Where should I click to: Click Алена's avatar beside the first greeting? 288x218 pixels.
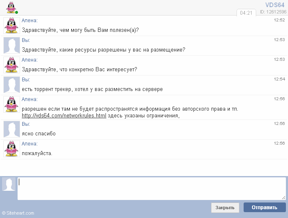pos(12,26)
